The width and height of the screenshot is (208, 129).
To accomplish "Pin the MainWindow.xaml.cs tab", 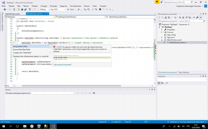I will (x=45, y=14).
